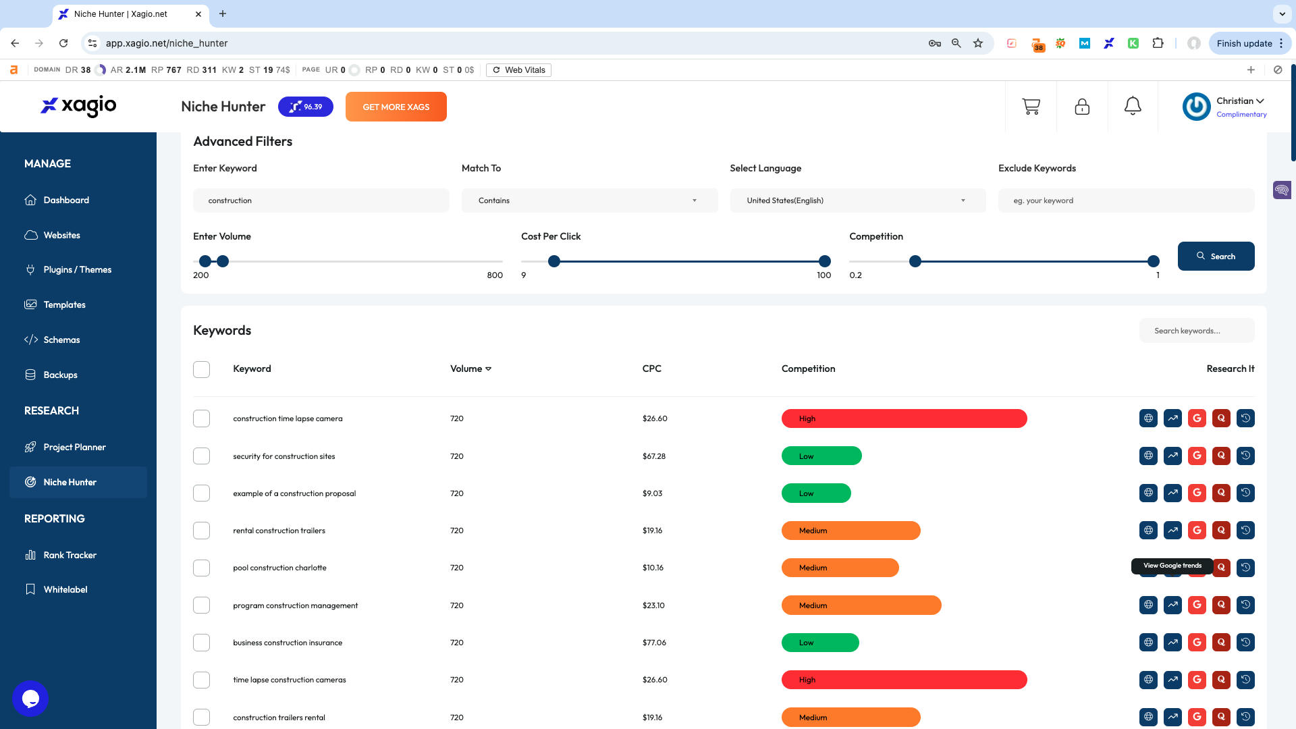Click the Quora icon for time lapse construction cameras
Screen dimensions: 1296x729
[1221, 680]
